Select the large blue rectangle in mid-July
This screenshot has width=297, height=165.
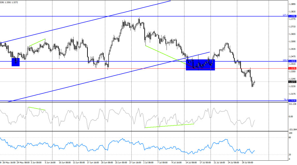pos(200,65)
